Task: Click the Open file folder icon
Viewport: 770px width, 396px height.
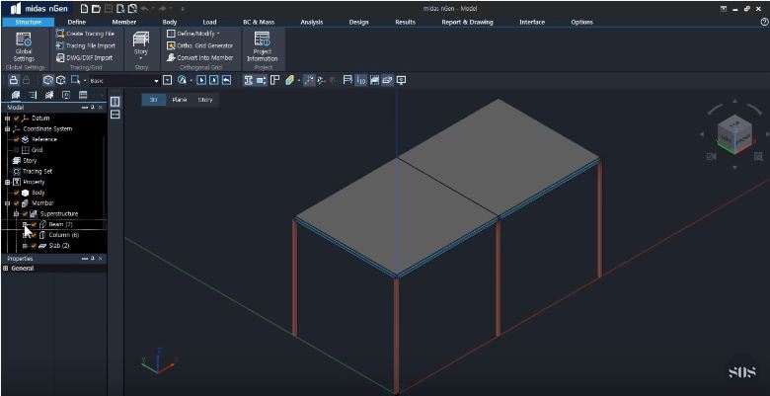Action: (x=96, y=8)
